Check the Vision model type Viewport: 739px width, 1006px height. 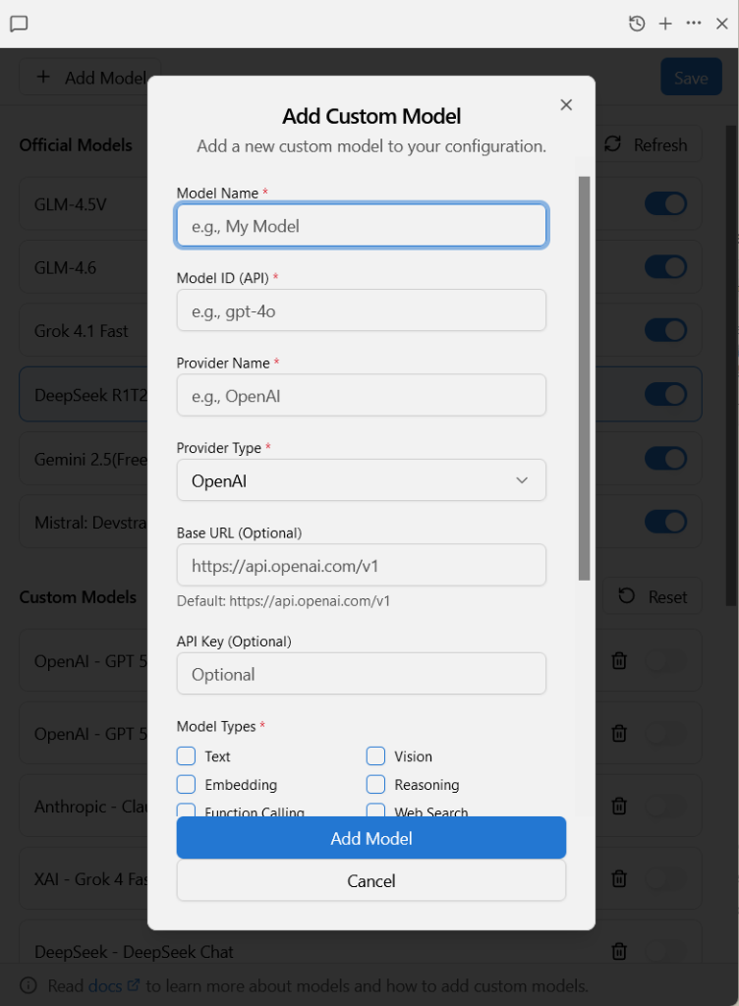[375, 756]
